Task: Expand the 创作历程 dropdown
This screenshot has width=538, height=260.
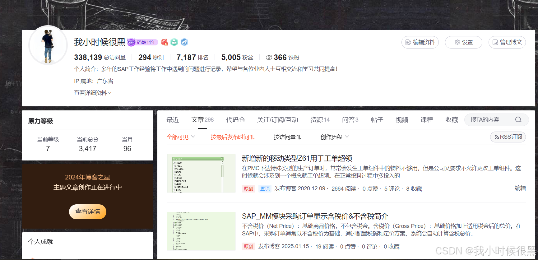Action: coord(335,137)
